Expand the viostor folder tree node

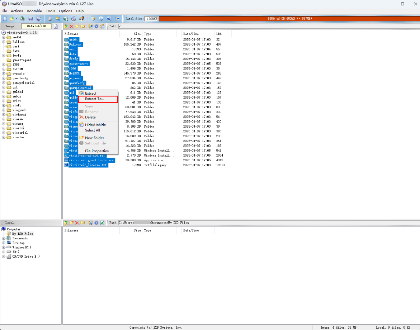pos(4,137)
